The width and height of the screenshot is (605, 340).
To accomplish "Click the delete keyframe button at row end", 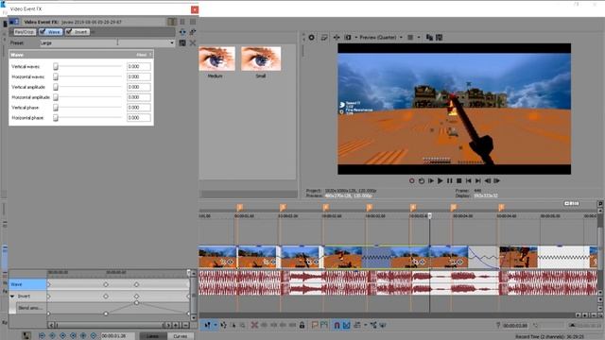I will tap(93, 336).
